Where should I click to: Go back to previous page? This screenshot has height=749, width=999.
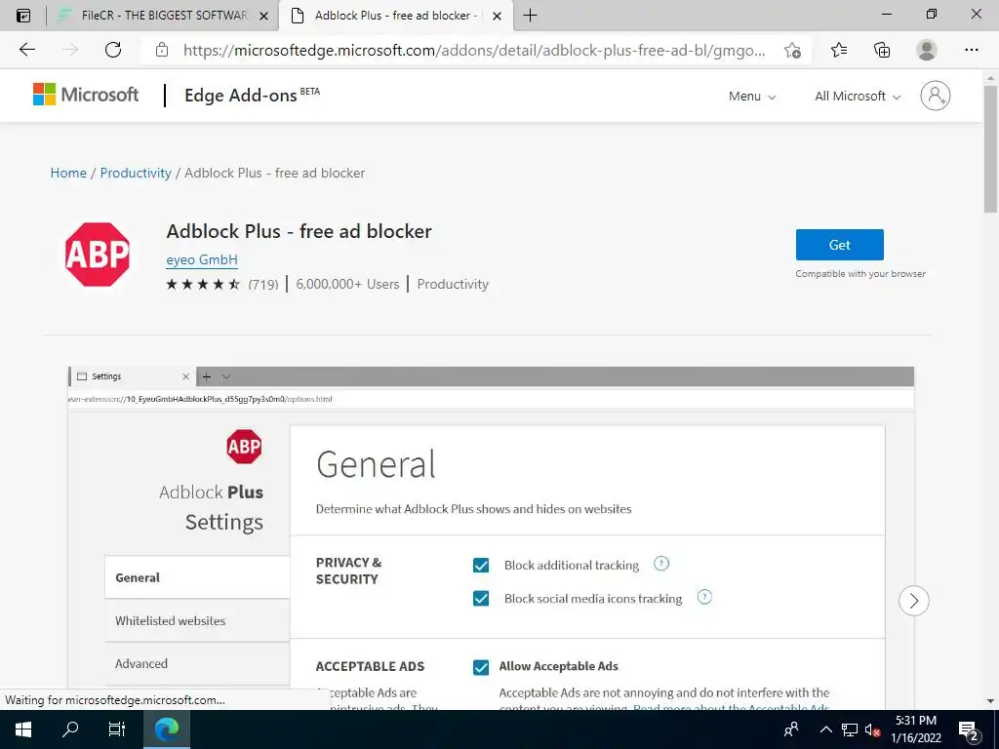click(x=26, y=50)
